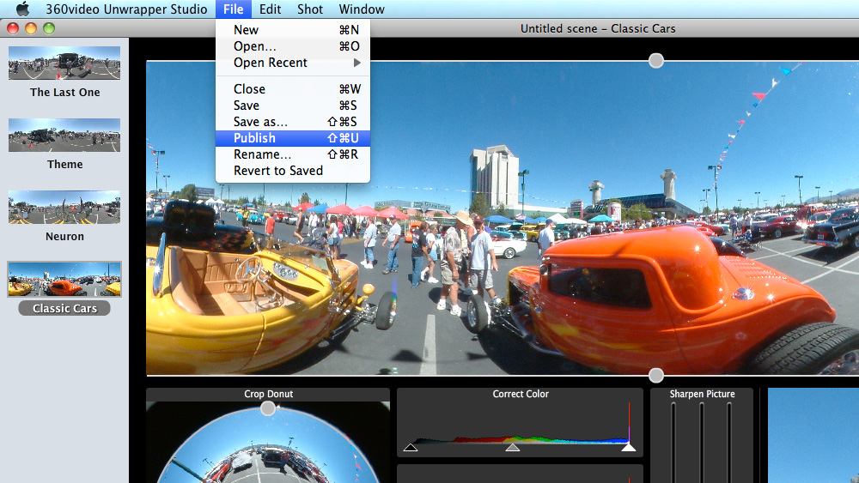Image resolution: width=859 pixels, height=483 pixels.
Task: Open the Edit menu
Action: click(270, 9)
